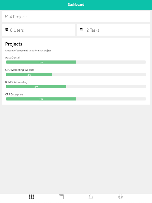Click the Dashboard header title

pos(76,5)
